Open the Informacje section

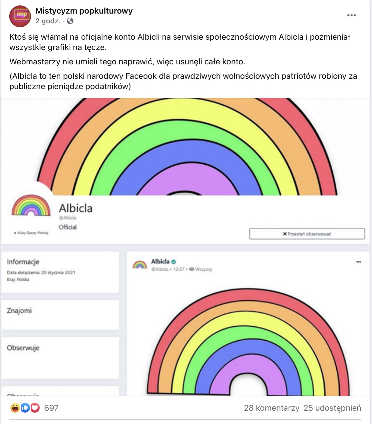coord(23,262)
